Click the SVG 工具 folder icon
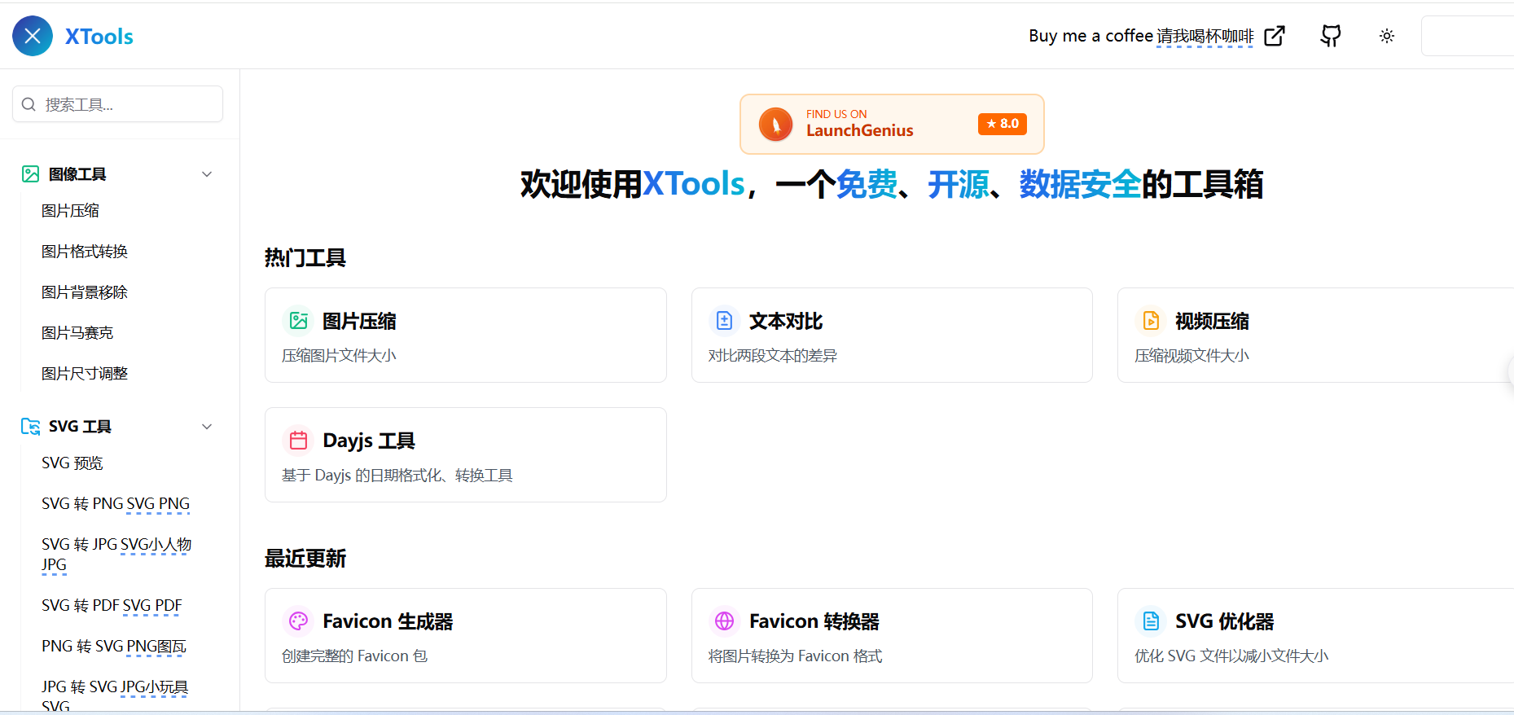 (x=31, y=426)
